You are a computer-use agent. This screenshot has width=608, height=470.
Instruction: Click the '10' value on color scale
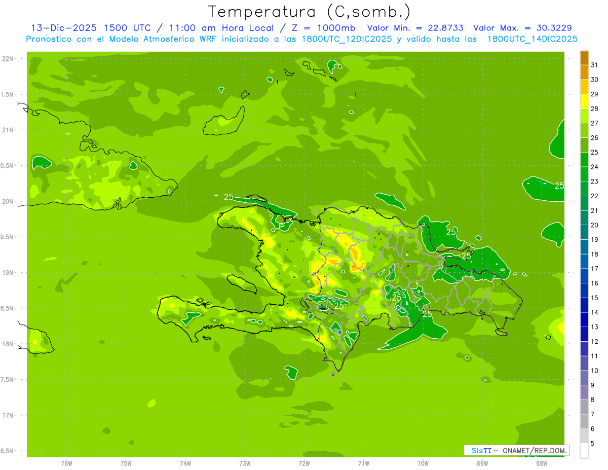594,371
